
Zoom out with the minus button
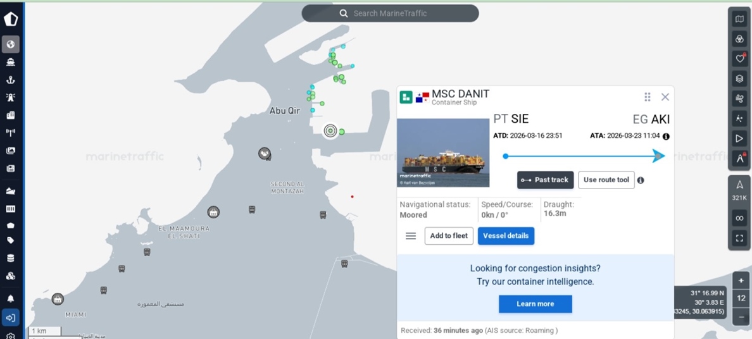pos(741,316)
